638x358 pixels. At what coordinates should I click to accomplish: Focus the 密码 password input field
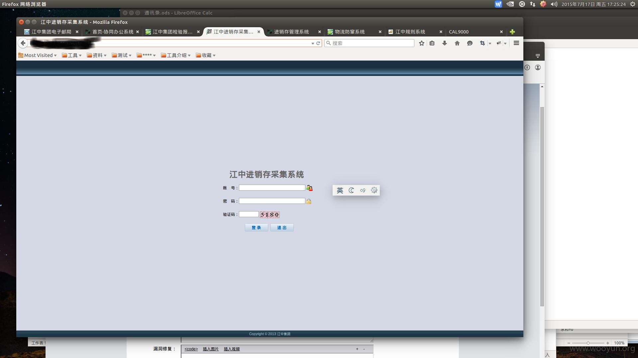pos(272,201)
